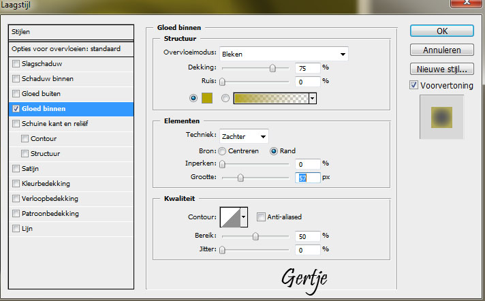Toggle the Voorvertoning preview checkbox
This screenshot has width=485, height=301.
[x=414, y=84]
